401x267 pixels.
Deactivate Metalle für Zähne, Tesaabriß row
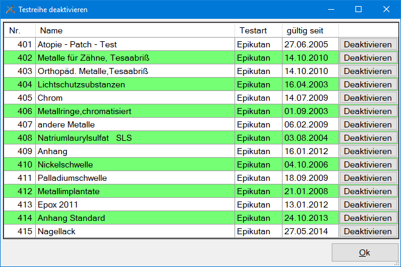[x=368, y=58]
